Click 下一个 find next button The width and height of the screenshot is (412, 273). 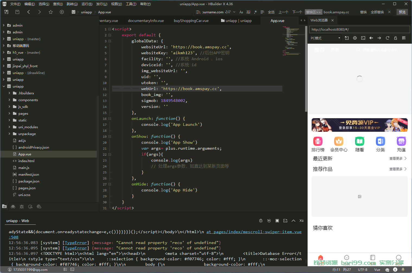click(x=297, y=12)
